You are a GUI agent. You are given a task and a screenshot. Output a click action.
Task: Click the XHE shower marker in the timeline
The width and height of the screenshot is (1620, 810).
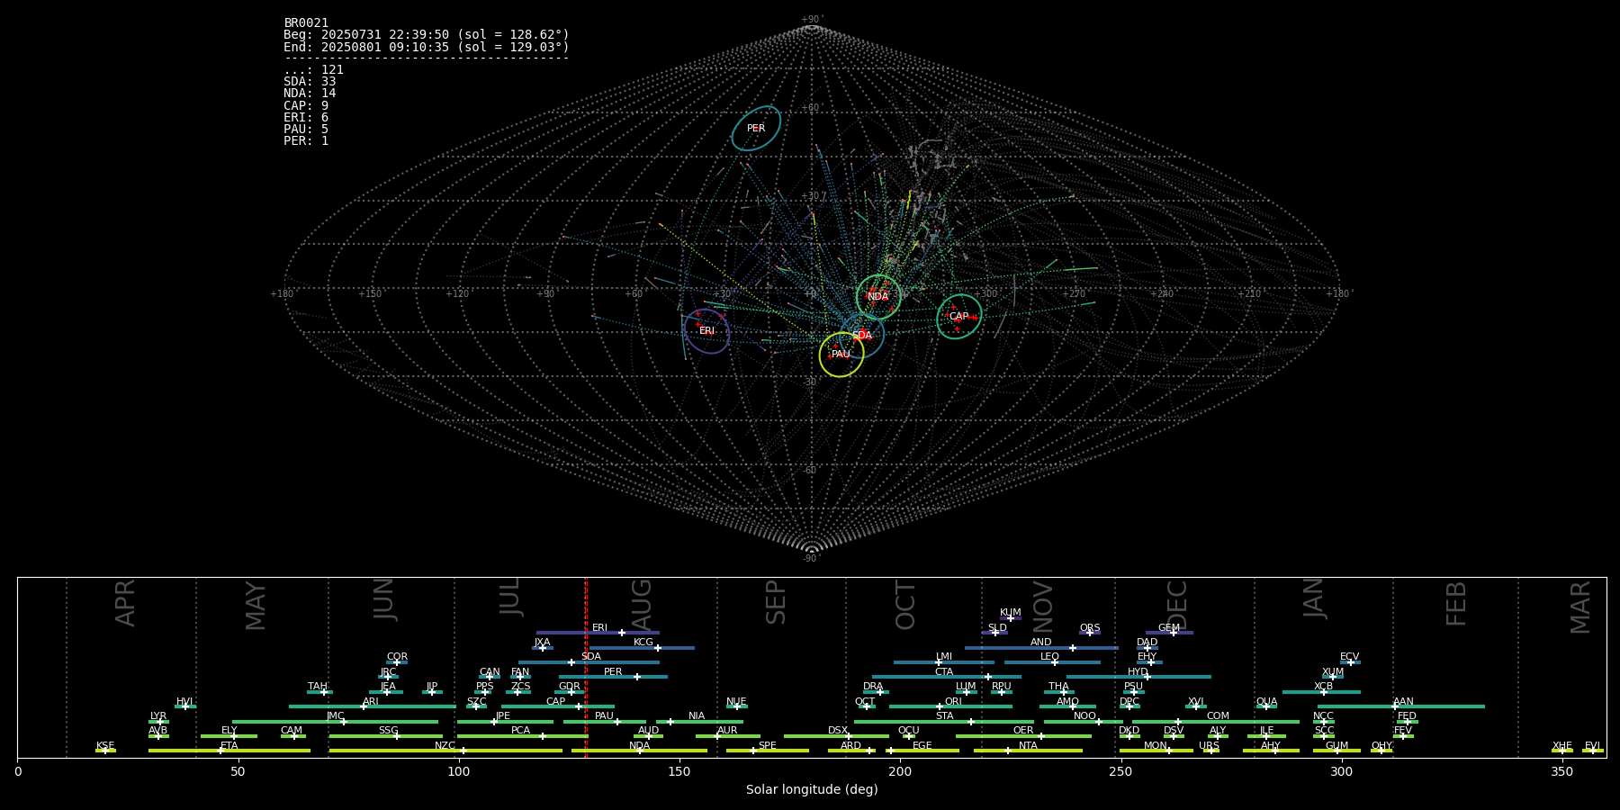pos(1562,751)
